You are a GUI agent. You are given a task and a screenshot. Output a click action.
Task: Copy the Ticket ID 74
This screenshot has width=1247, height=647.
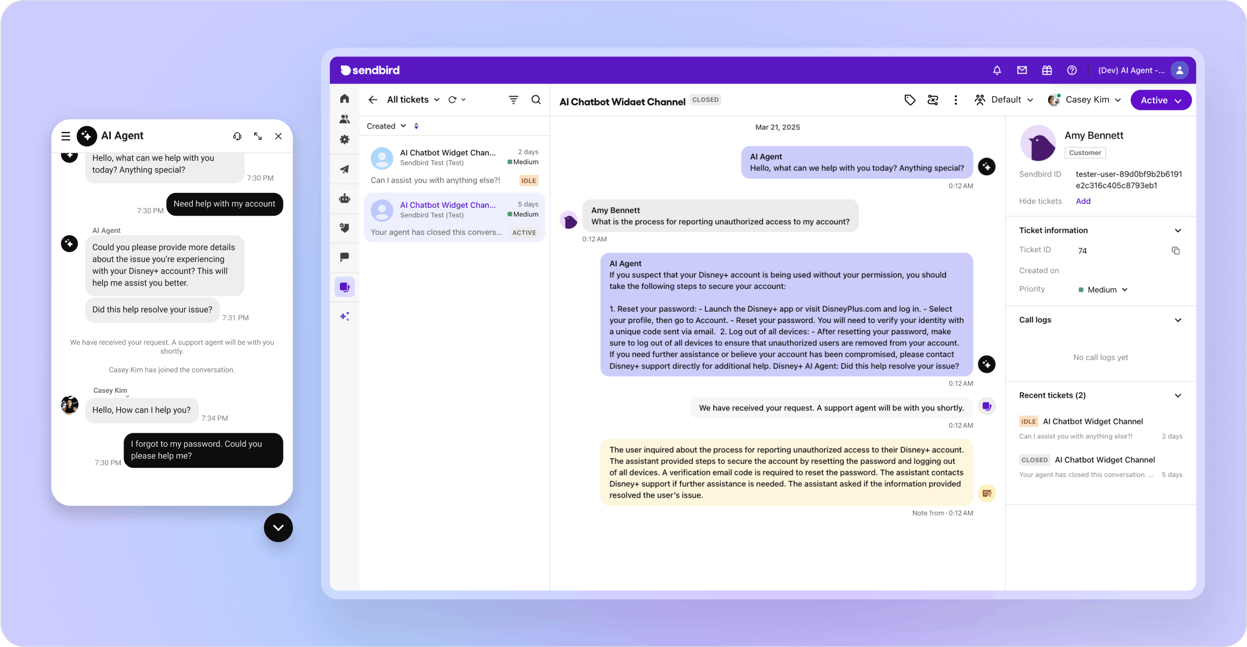click(1176, 250)
